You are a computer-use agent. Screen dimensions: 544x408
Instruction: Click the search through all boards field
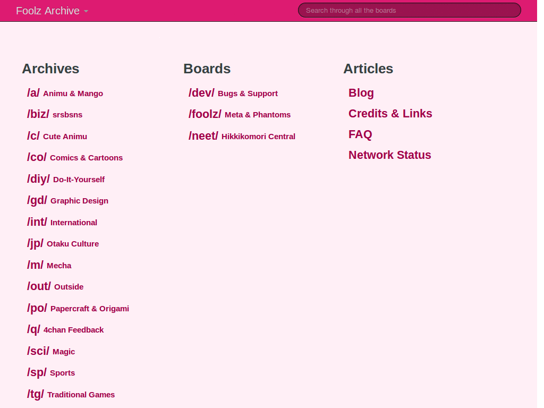pos(409,10)
